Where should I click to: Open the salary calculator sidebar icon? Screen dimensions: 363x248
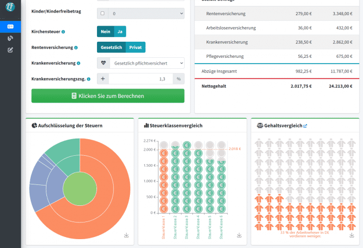pos(10,27)
